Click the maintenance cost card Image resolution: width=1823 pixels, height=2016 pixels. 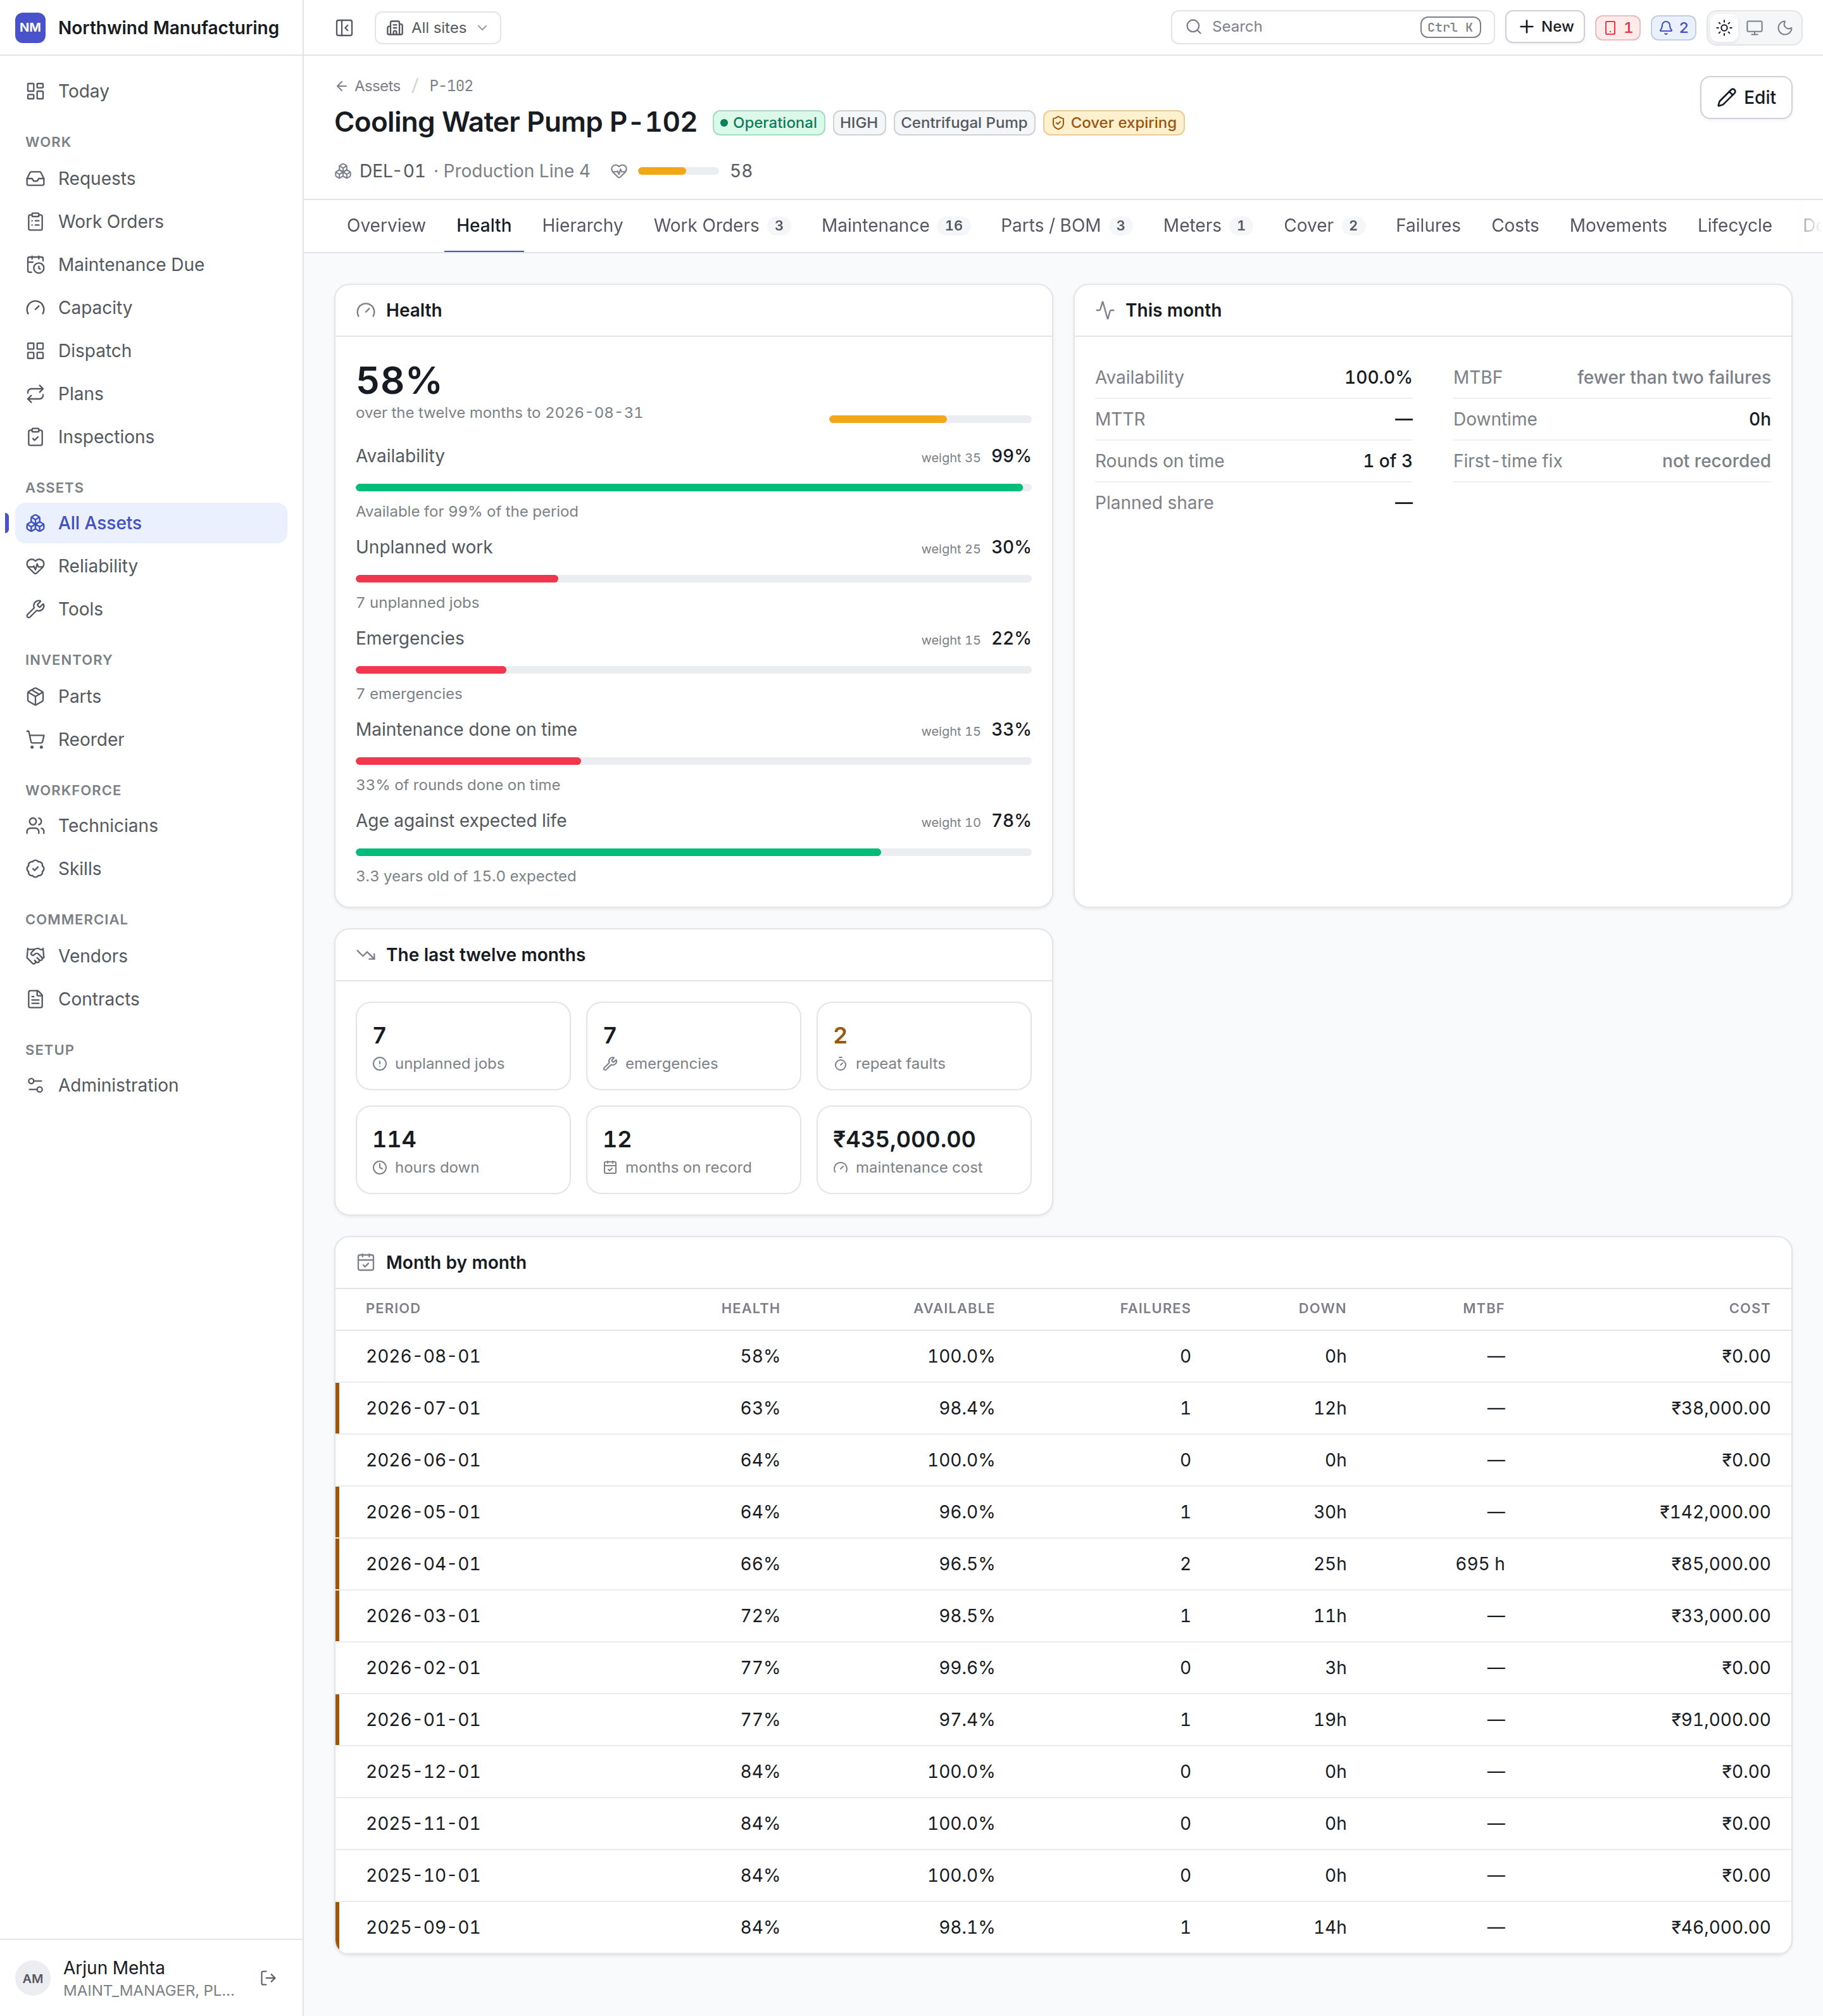pyautogui.click(x=922, y=1150)
